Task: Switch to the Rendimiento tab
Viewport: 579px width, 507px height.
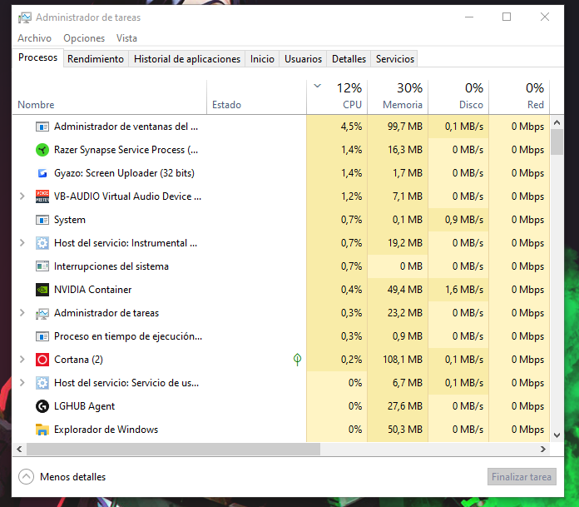Action: tap(96, 59)
